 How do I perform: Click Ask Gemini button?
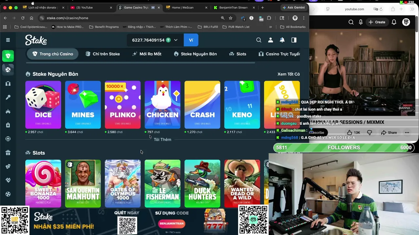pos(294,8)
